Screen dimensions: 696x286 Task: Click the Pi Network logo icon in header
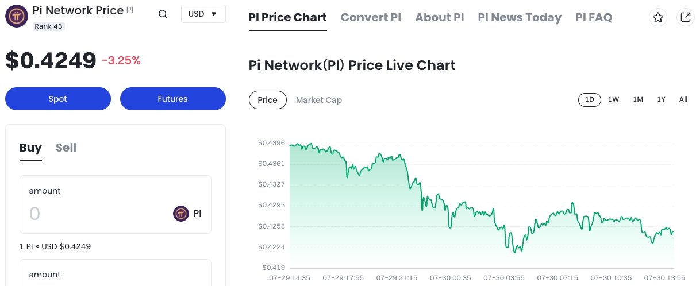(17, 16)
